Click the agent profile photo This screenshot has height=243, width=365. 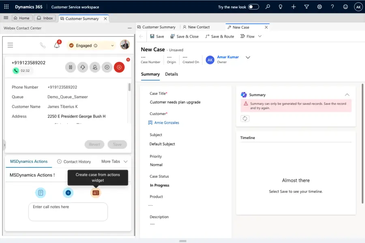125,45
